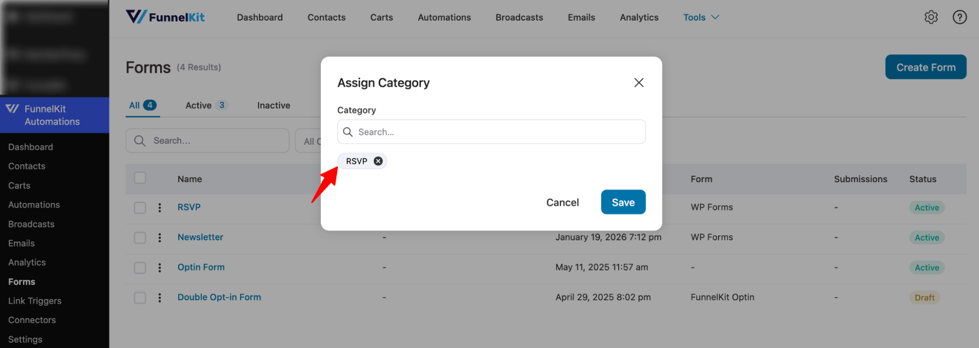Image resolution: width=979 pixels, height=348 pixels.
Task: Open Broadcasts from the top navigation
Action: click(x=519, y=17)
